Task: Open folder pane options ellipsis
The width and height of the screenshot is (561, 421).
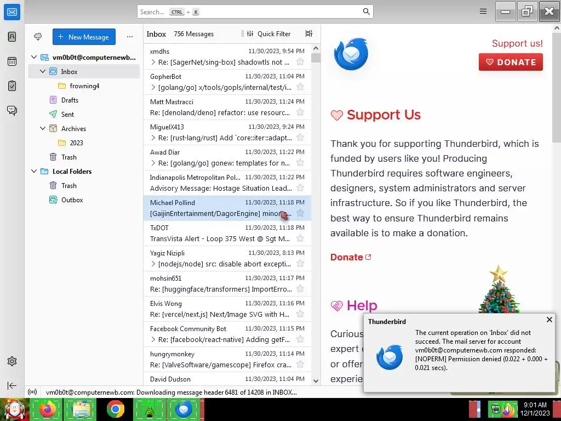Action: (129, 37)
